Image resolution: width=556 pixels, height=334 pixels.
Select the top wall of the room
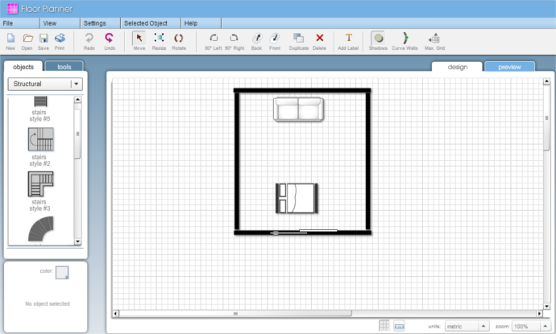302,90
